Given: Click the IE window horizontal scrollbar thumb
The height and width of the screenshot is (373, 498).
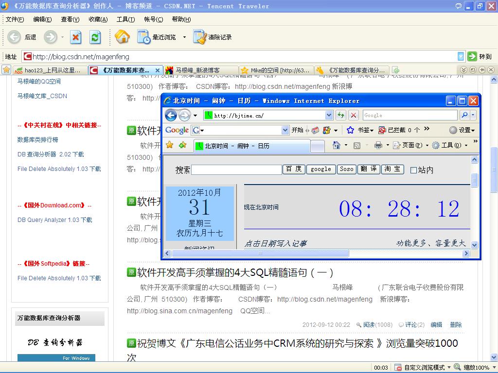Looking at the screenshot, I should [260, 253].
